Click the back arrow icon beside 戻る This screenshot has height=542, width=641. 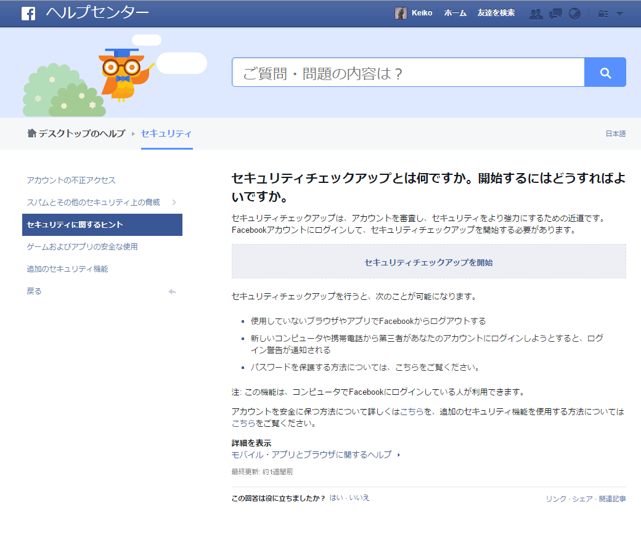(172, 291)
